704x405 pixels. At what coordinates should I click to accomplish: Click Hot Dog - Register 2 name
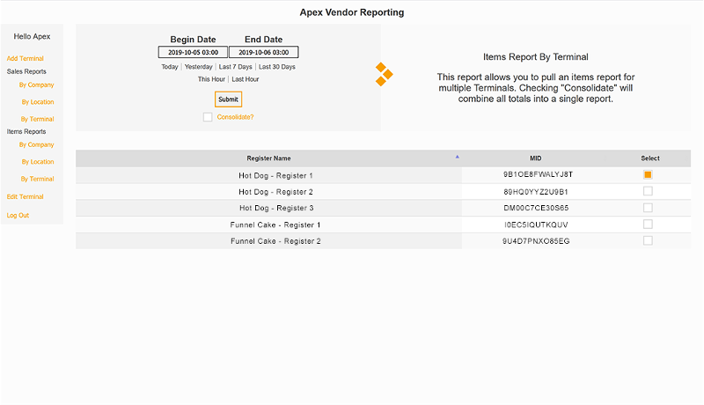coord(275,192)
